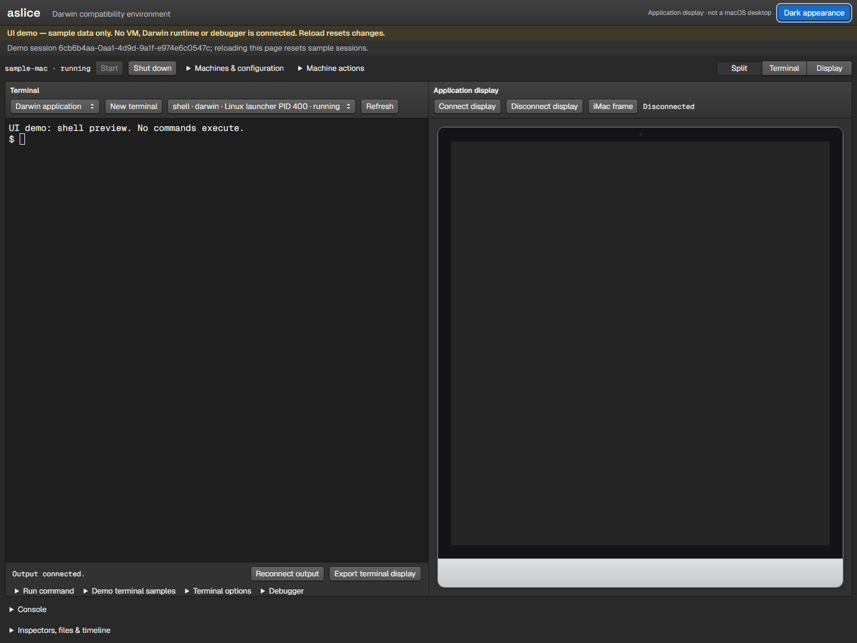Screen dimensions: 857x643
Task: Click the aslice logo title
Action: tap(24, 13)
